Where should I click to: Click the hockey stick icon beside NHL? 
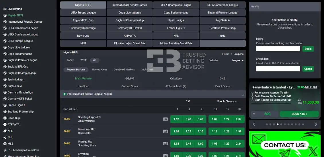5,137
